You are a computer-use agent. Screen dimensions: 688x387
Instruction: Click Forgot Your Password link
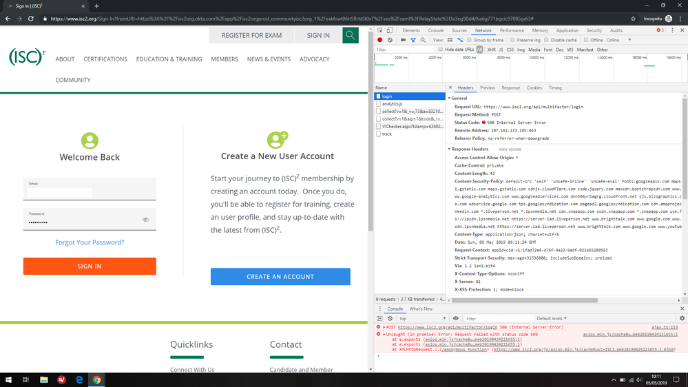(x=90, y=242)
